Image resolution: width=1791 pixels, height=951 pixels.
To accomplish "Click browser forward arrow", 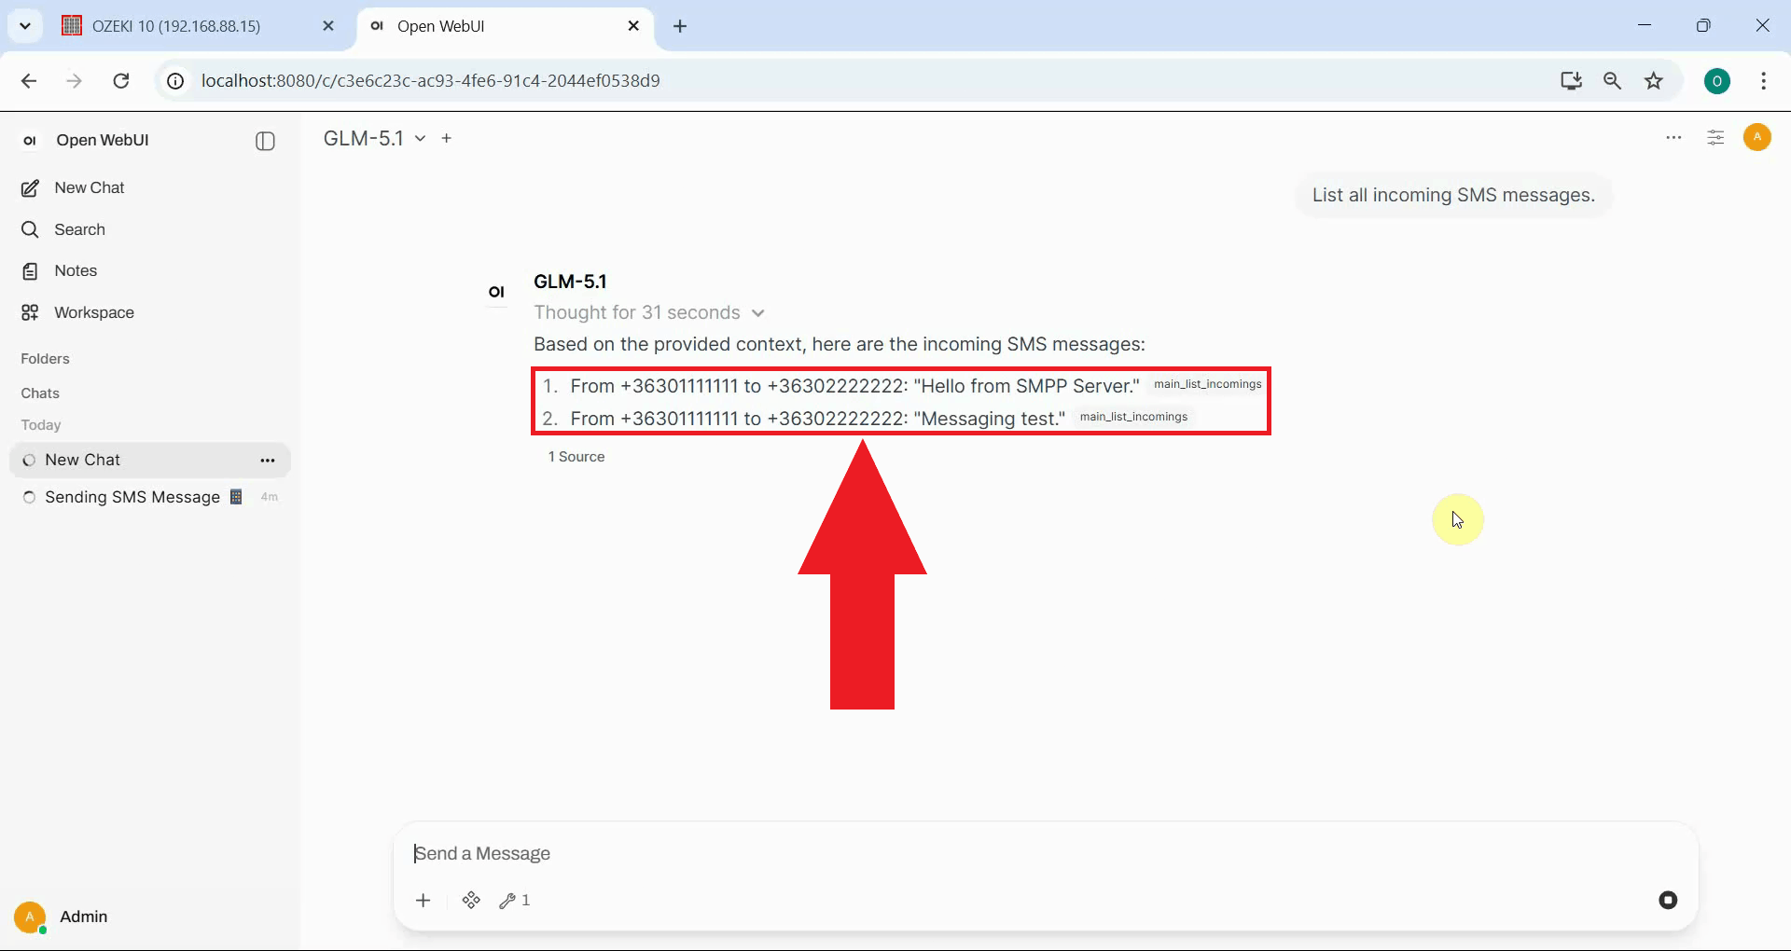I will [x=75, y=81].
